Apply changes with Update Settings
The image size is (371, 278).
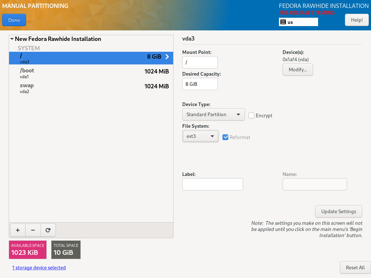(x=339, y=211)
